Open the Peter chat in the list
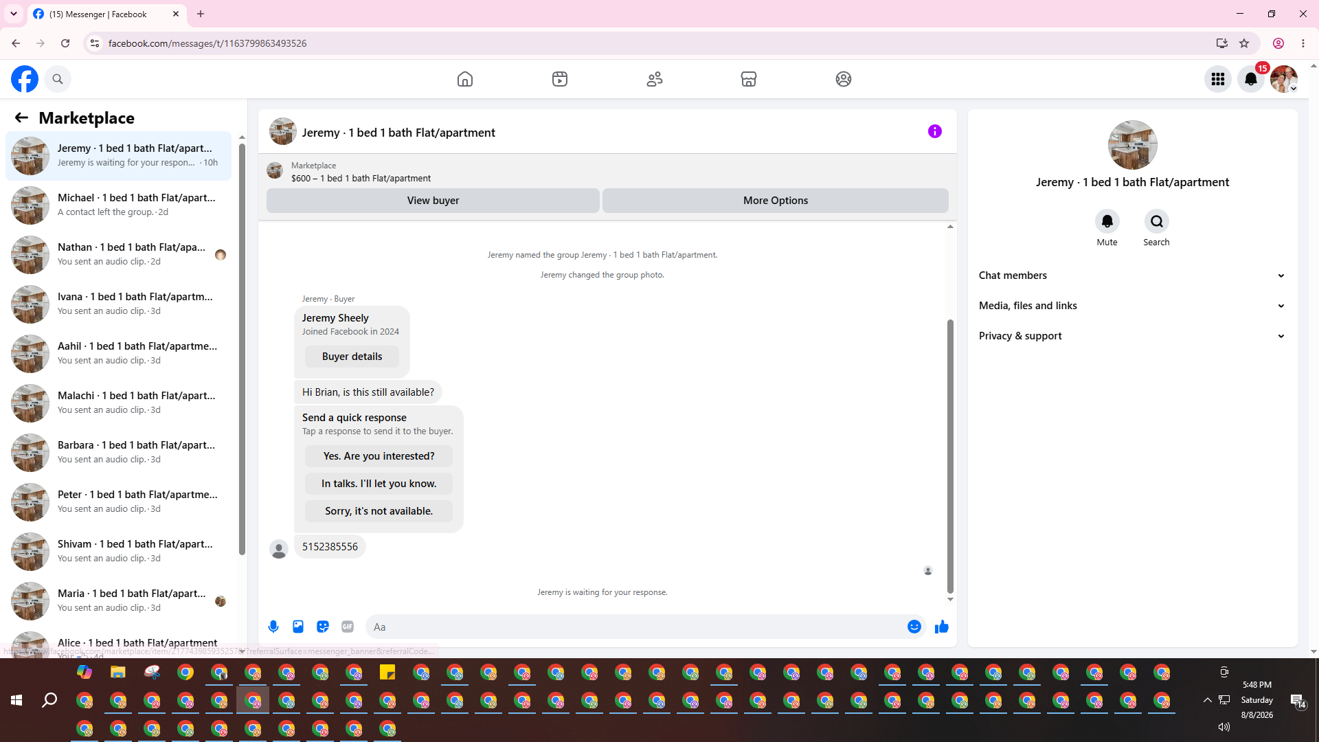 pos(118,502)
